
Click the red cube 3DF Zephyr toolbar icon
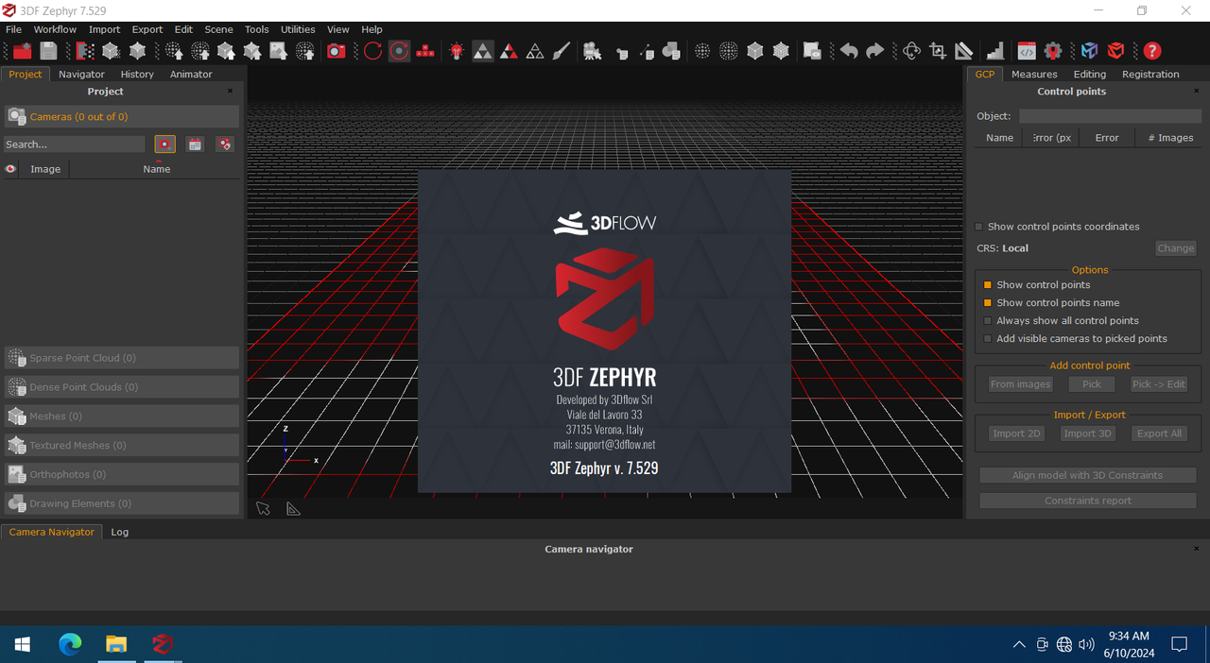pos(1116,51)
